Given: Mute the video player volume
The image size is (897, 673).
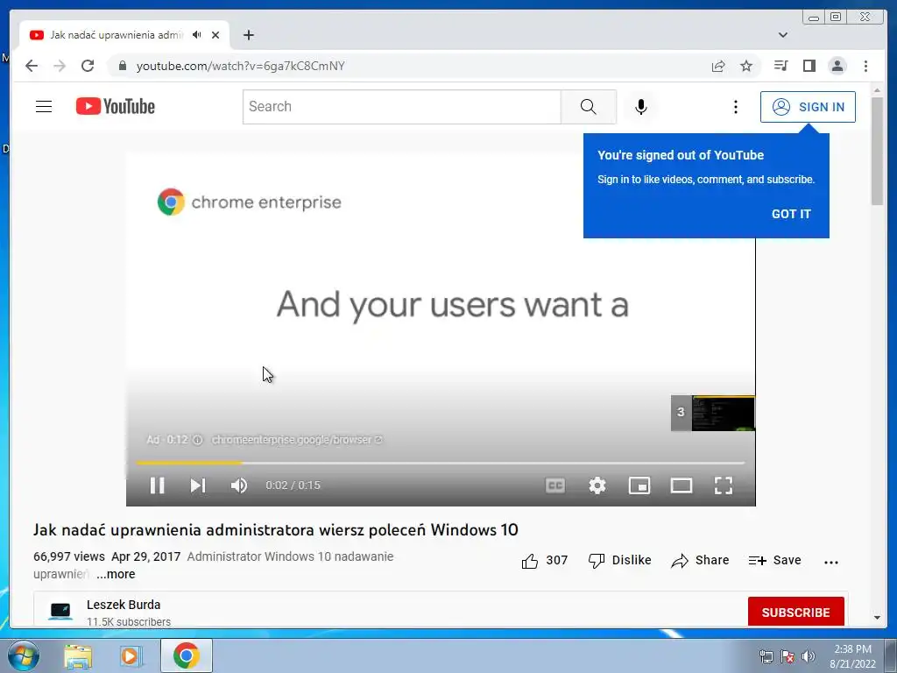Looking at the screenshot, I should pos(239,485).
